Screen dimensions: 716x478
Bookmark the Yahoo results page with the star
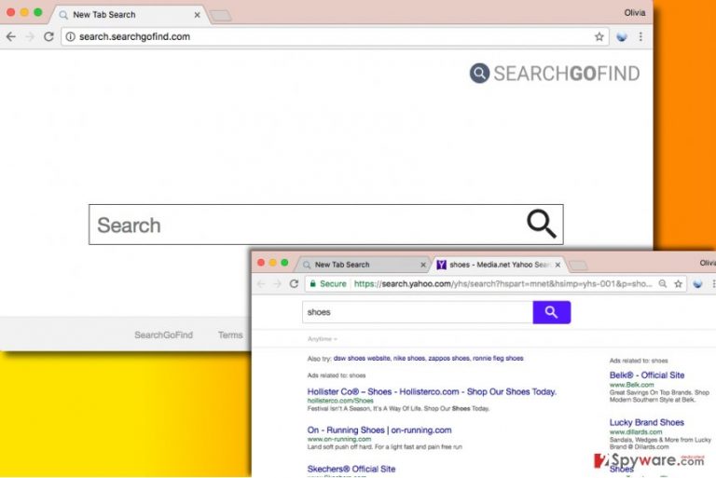point(679,284)
